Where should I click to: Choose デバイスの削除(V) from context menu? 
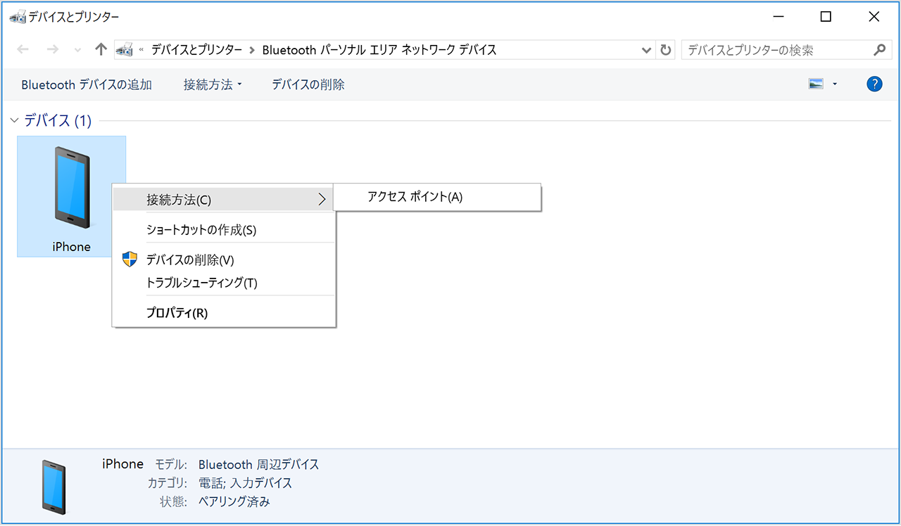click(224, 259)
